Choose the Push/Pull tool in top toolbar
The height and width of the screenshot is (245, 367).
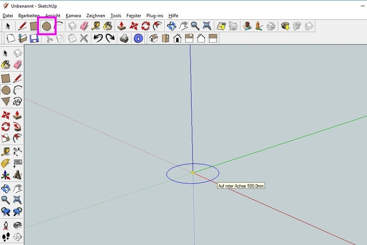121,26
